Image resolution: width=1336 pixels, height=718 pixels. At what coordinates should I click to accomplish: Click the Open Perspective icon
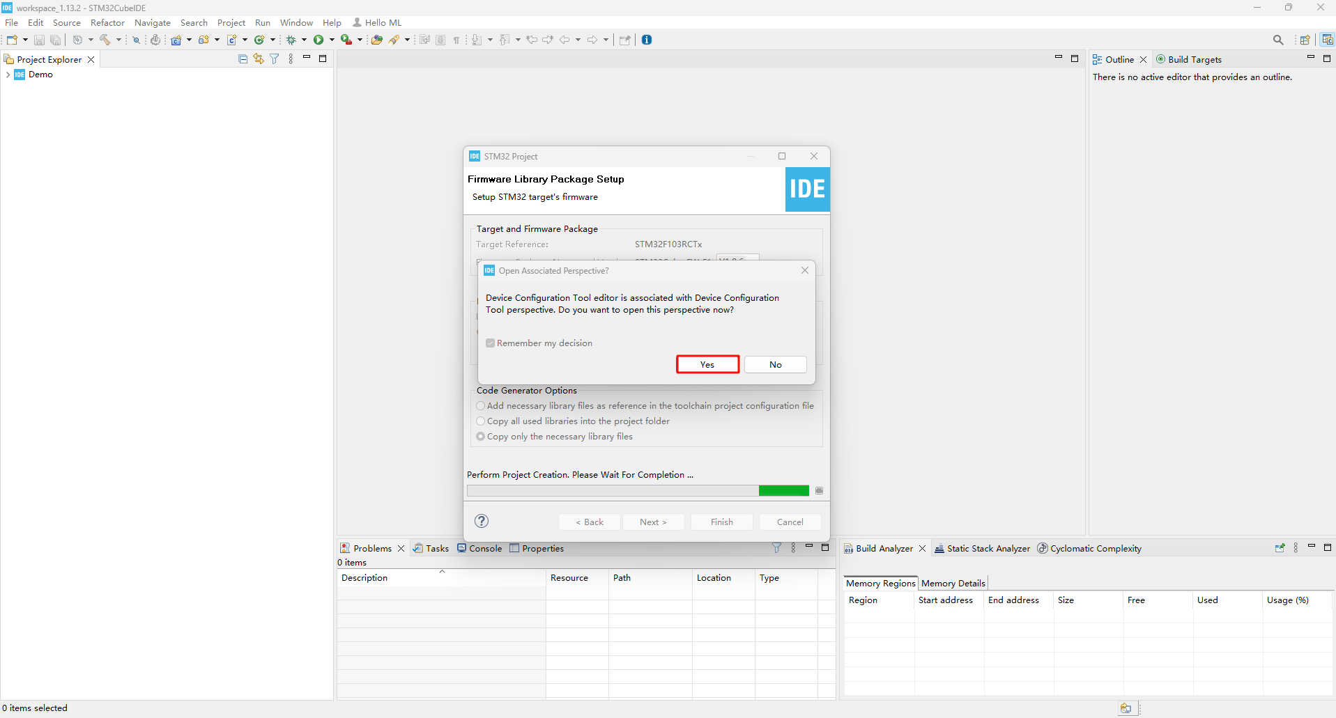point(1305,40)
